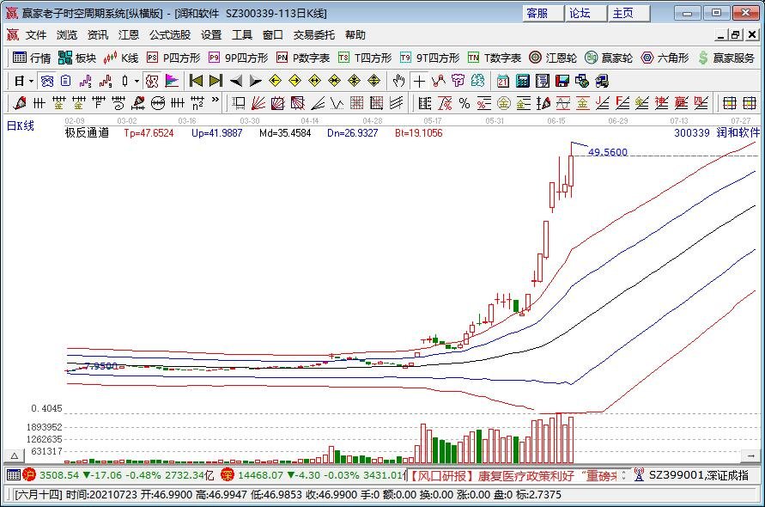
Task: Open the 帮助 menu
Action: click(355, 35)
